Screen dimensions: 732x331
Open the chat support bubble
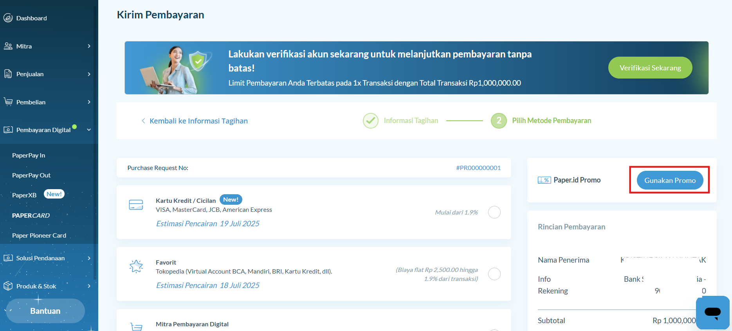pos(712,312)
